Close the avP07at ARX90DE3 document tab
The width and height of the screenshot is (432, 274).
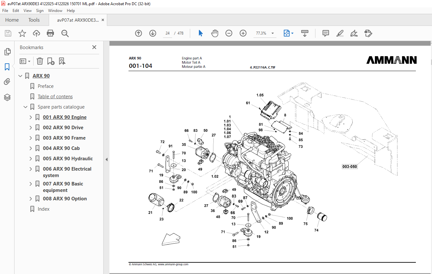pyautogui.click(x=103, y=20)
